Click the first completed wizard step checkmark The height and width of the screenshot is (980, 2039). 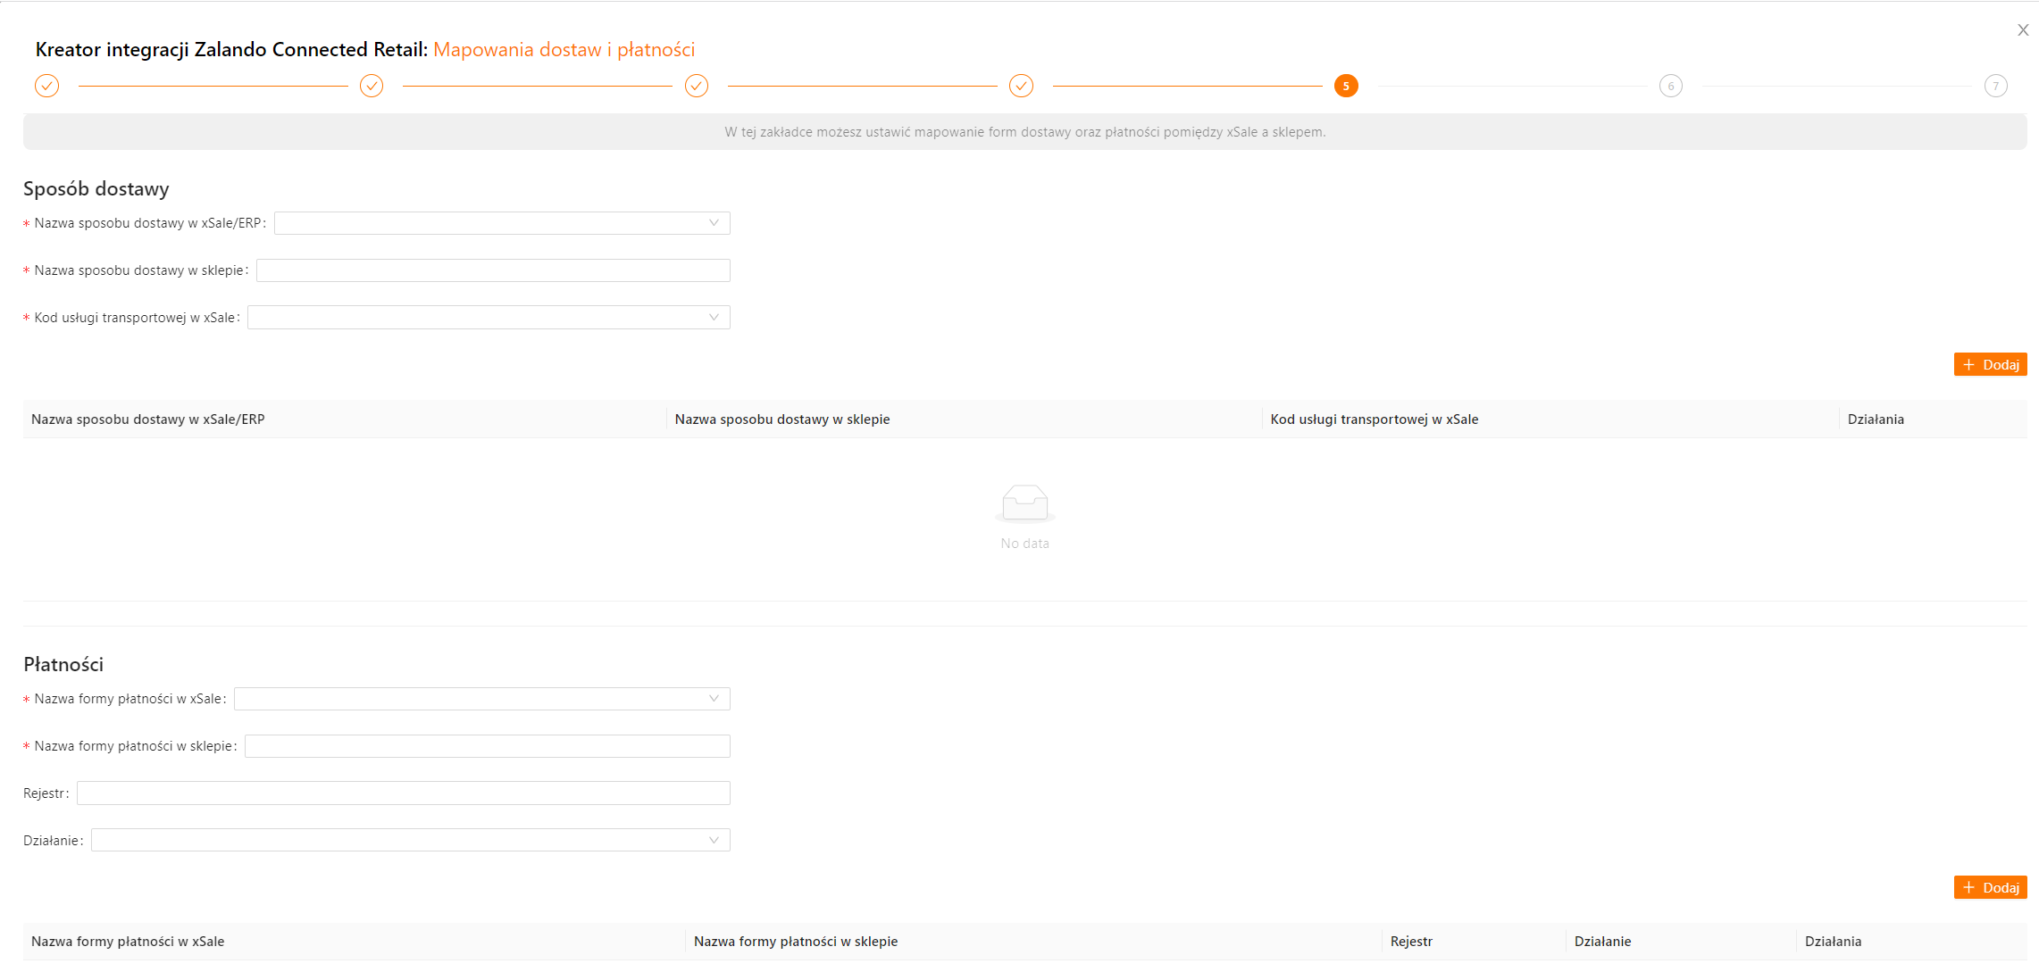[47, 86]
